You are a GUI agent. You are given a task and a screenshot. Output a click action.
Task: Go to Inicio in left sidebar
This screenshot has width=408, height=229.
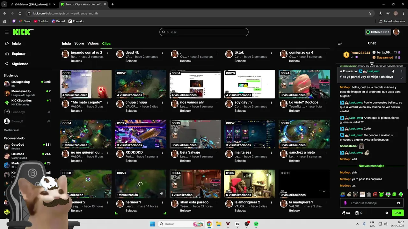coord(13,44)
